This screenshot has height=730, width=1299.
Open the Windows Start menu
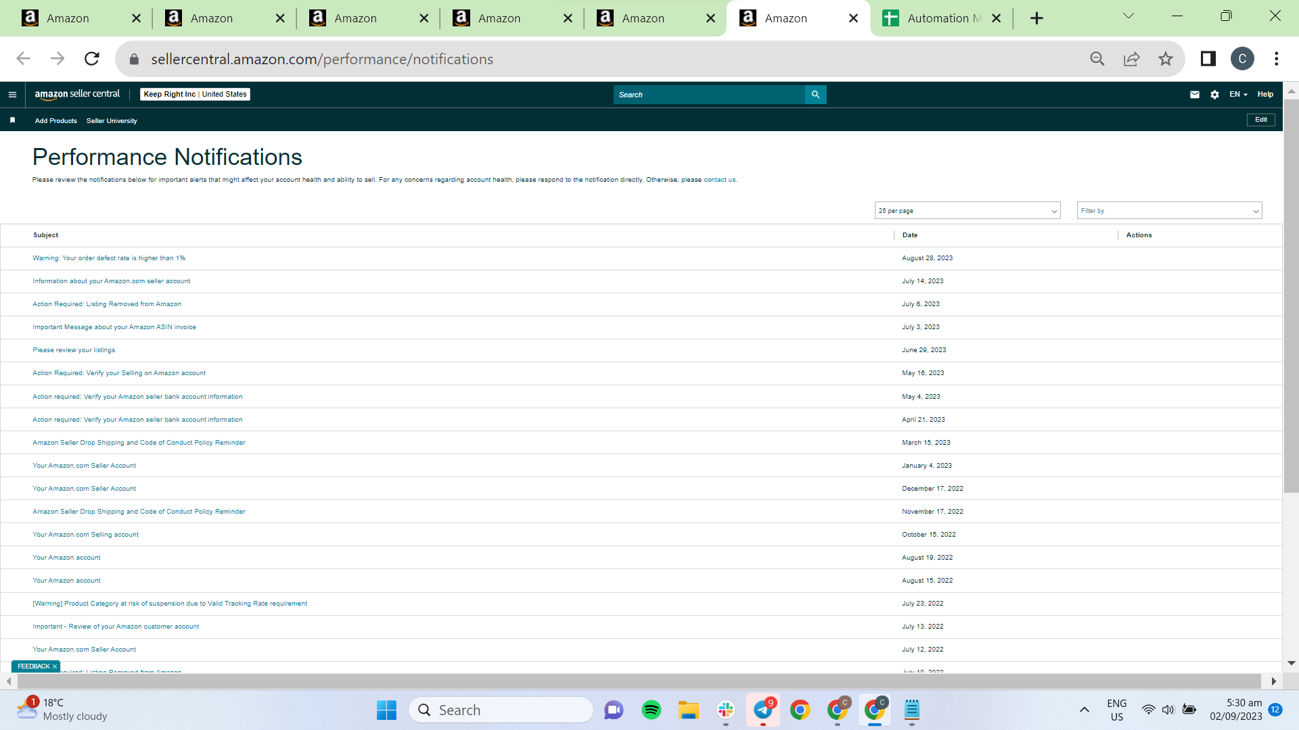point(386,710)
